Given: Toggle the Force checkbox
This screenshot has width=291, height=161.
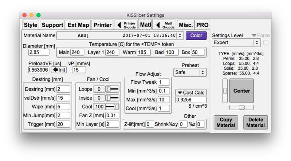Looking at the screenshot, I should 266,43.
